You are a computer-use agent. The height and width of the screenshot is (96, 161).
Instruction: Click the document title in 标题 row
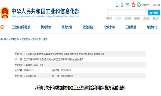pyautogui.click(x=53, y=59)
